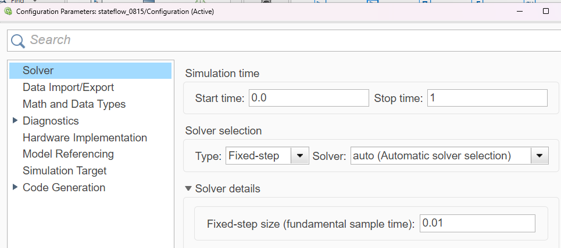Open the solver Type dropdown showing Fixed-step
Screen dimensions: 561x248
[267, 156]
